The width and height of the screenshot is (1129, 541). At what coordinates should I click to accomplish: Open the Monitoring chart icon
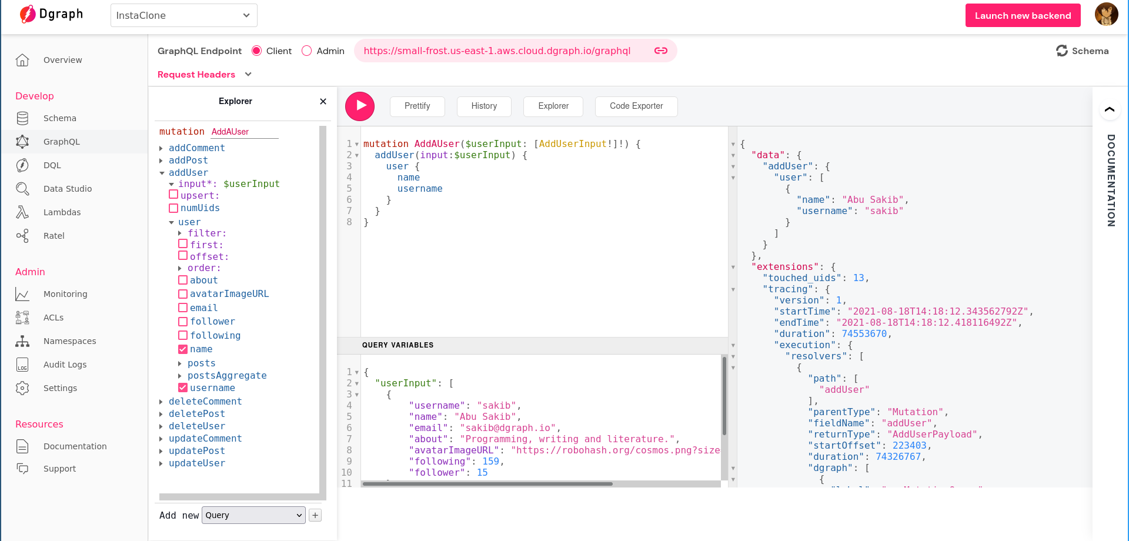coord(22,294)
